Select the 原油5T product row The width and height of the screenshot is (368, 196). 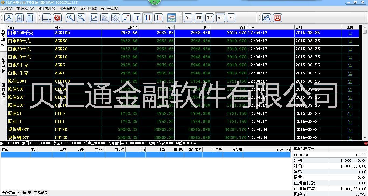click(x=183, y=114)
